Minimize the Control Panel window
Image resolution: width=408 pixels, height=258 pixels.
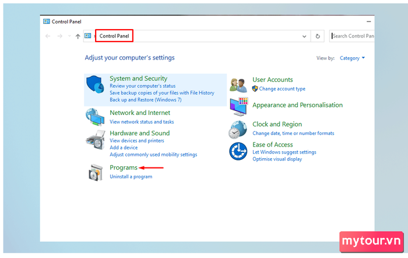coord(369,22)
